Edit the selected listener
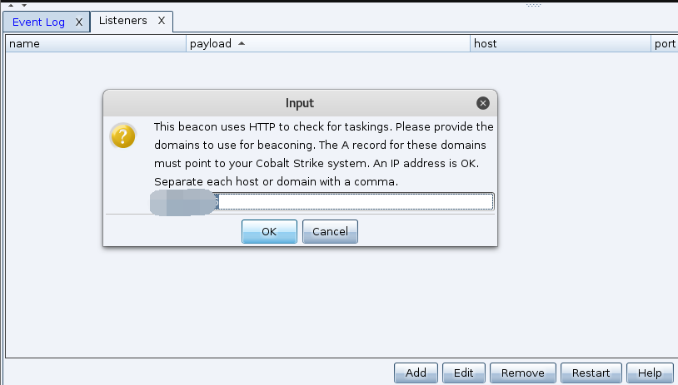This screenshot has width=678, height=385. coord(464,373)
